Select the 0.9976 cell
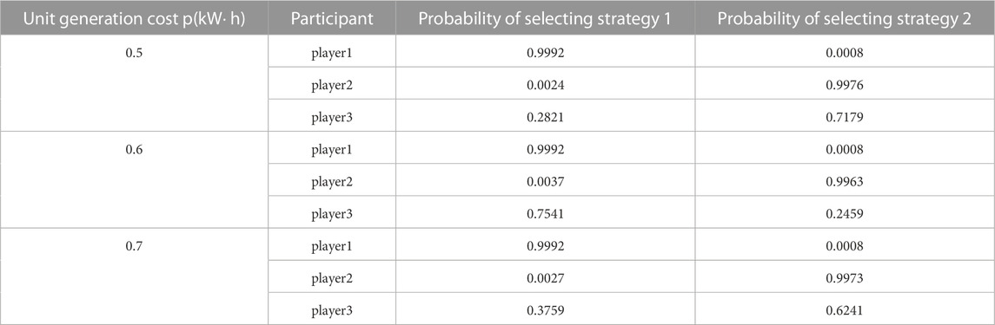995x325 pixels. (845, 85)
